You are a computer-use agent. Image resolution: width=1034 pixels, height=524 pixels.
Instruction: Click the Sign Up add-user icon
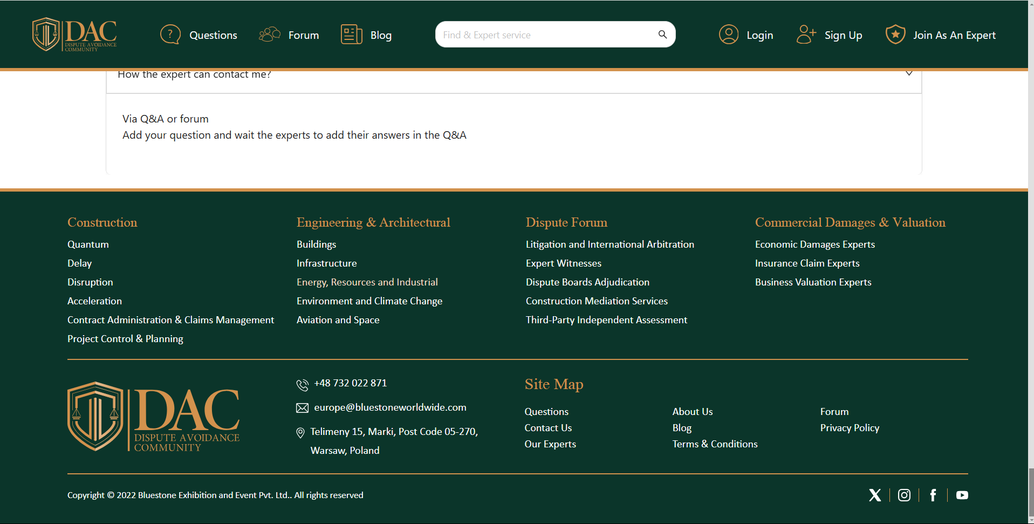tap(806, 35)
